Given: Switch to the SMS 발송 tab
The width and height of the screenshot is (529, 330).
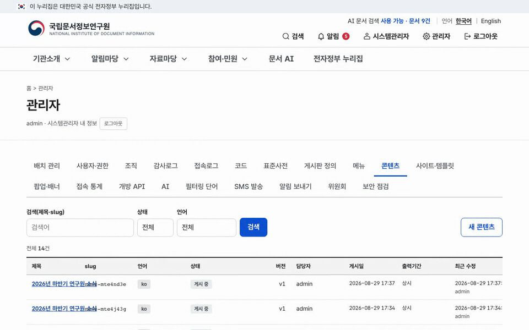Looking at the screenshot, I should tap(249, 186).
